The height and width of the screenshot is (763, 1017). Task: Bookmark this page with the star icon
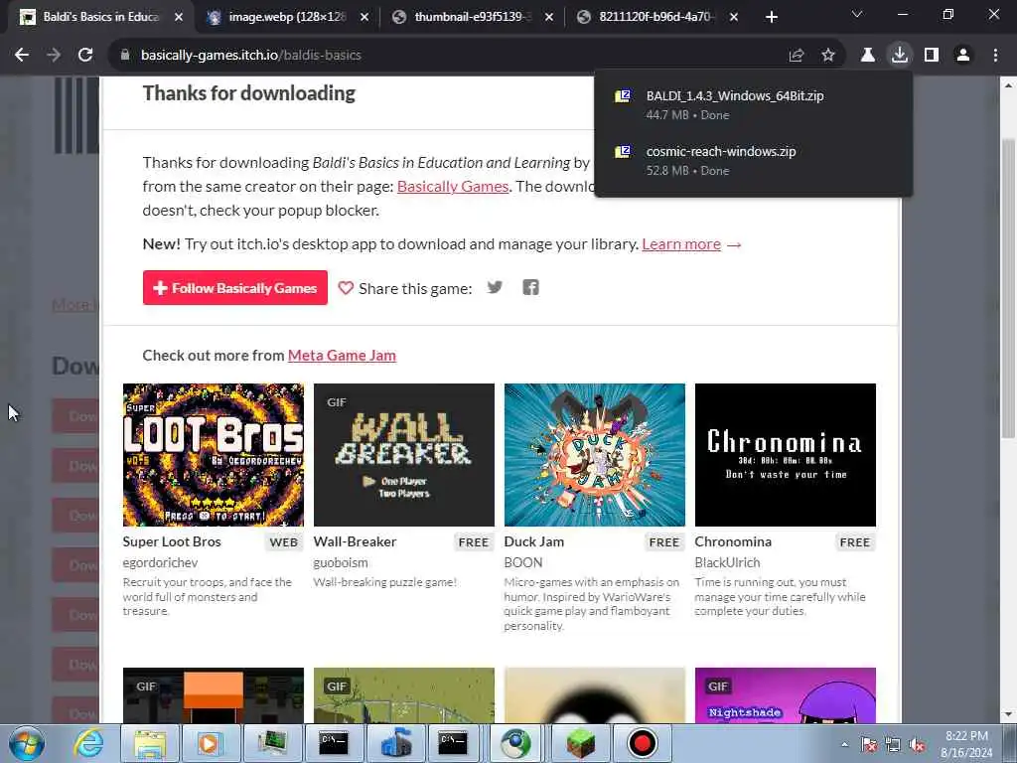coord(828,56)
